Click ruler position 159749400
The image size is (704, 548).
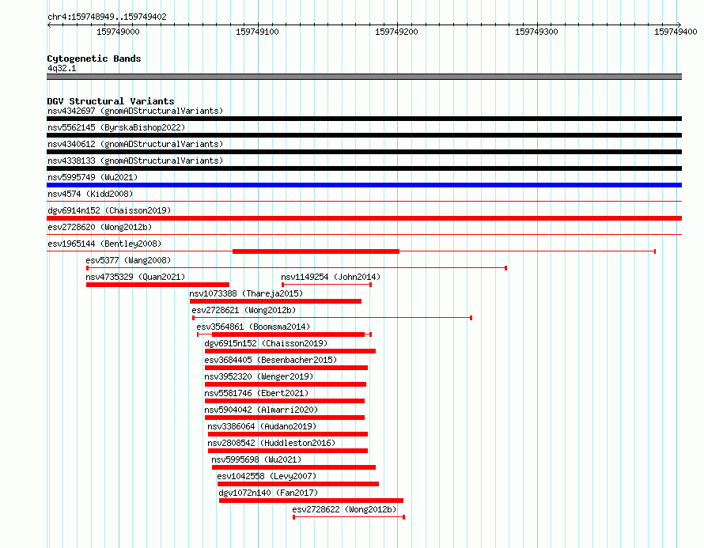tap(676, 32)
